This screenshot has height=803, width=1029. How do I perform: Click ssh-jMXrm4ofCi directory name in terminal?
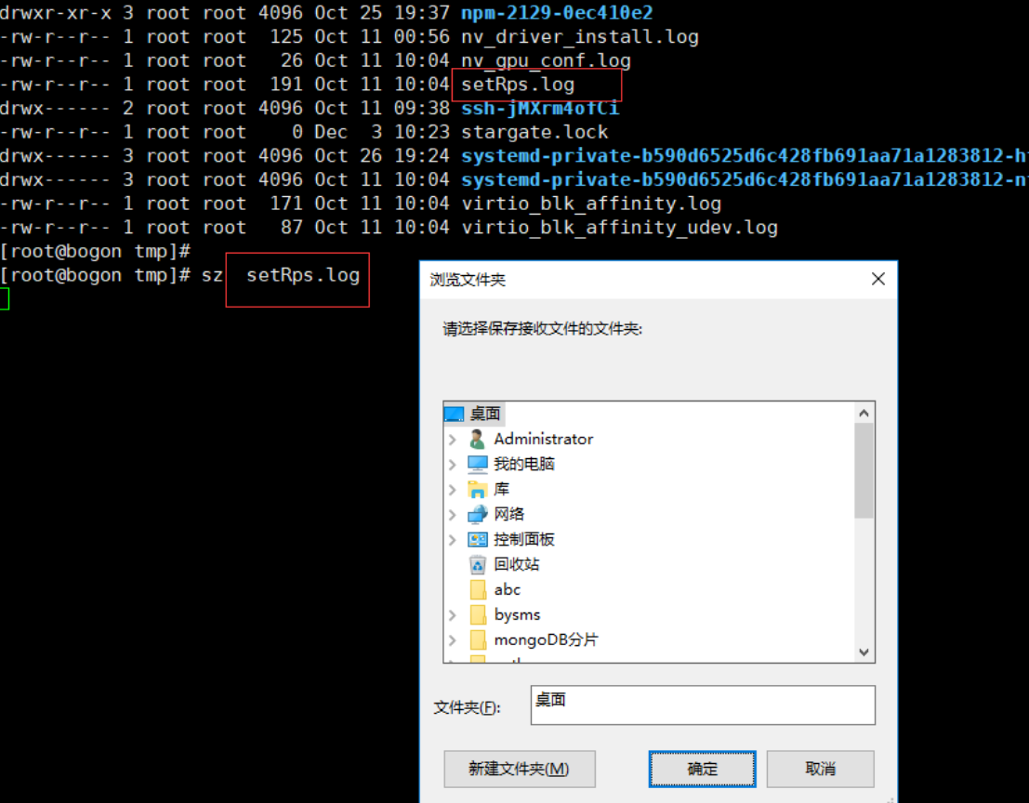(540, 108)
